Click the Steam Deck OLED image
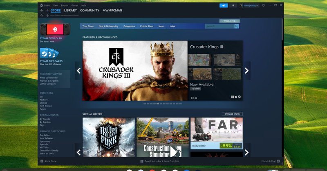The height and width of the screenshot is (171, 327). pyautogui.click(x=55, y=29)
